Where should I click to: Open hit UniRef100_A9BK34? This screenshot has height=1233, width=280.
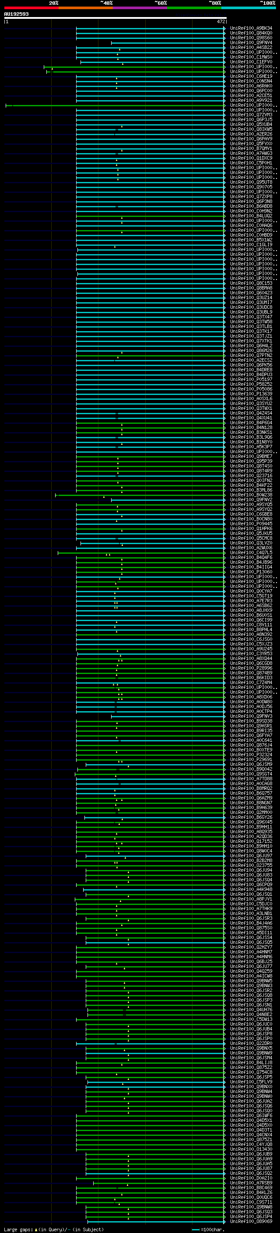click(251, 28)
